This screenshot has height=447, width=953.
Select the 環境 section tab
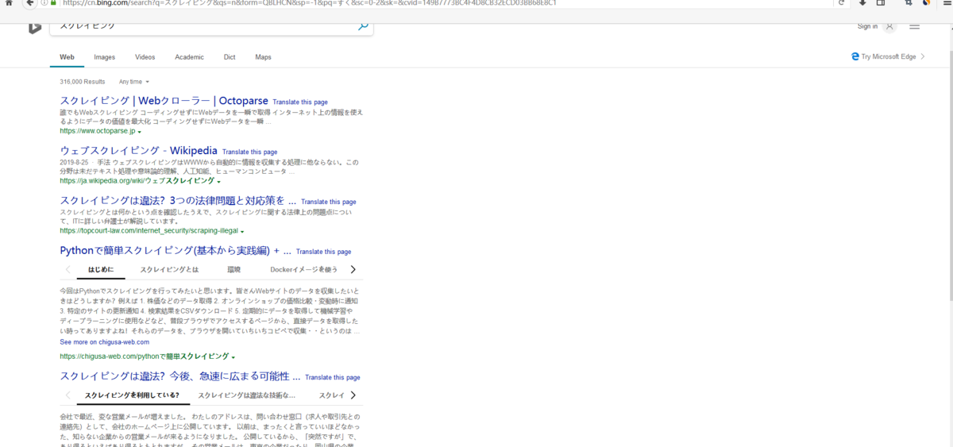click(233, 269)
